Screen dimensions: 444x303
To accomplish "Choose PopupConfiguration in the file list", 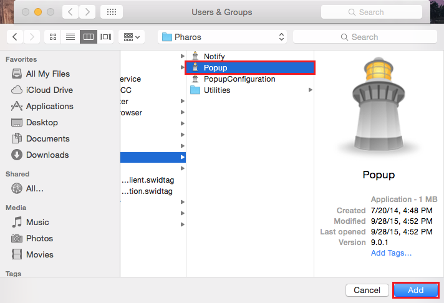I will (239, 79).
